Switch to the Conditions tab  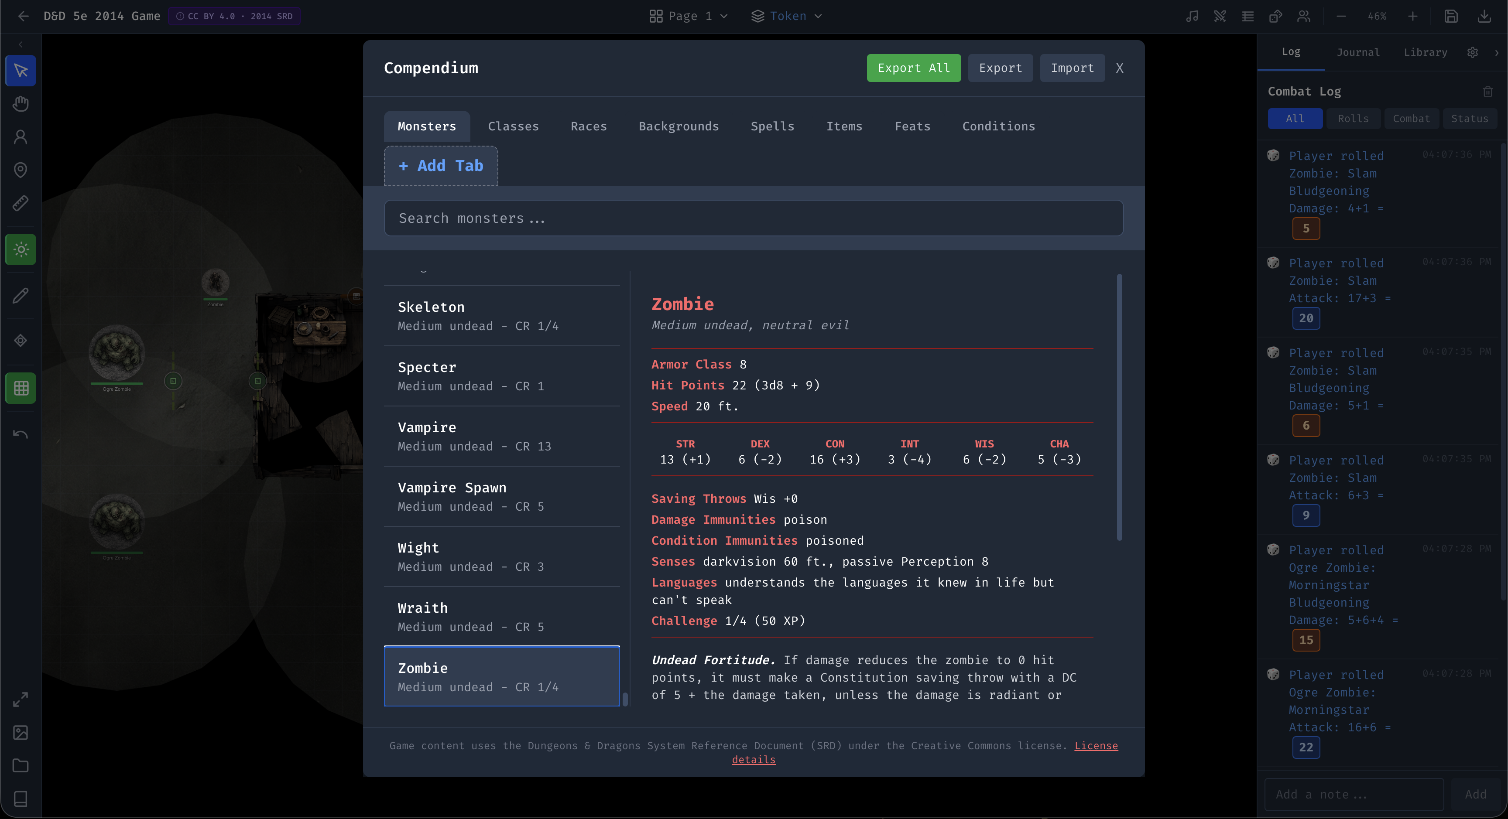tap(999, 126)
